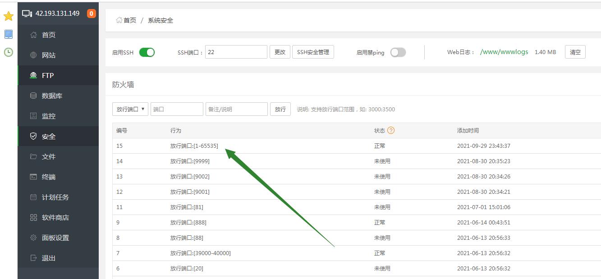Image resolution: width=601 pixels, height=279 pixels.
Task: Click the 退出 logout icon in sidebar
Action: (33, 258)
